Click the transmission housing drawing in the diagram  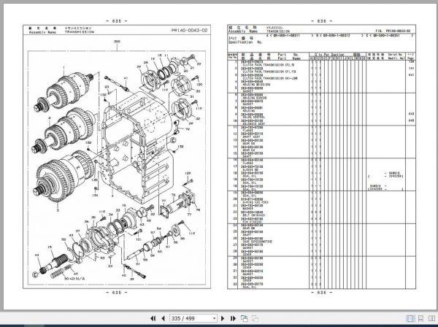[x=137, y=148]
